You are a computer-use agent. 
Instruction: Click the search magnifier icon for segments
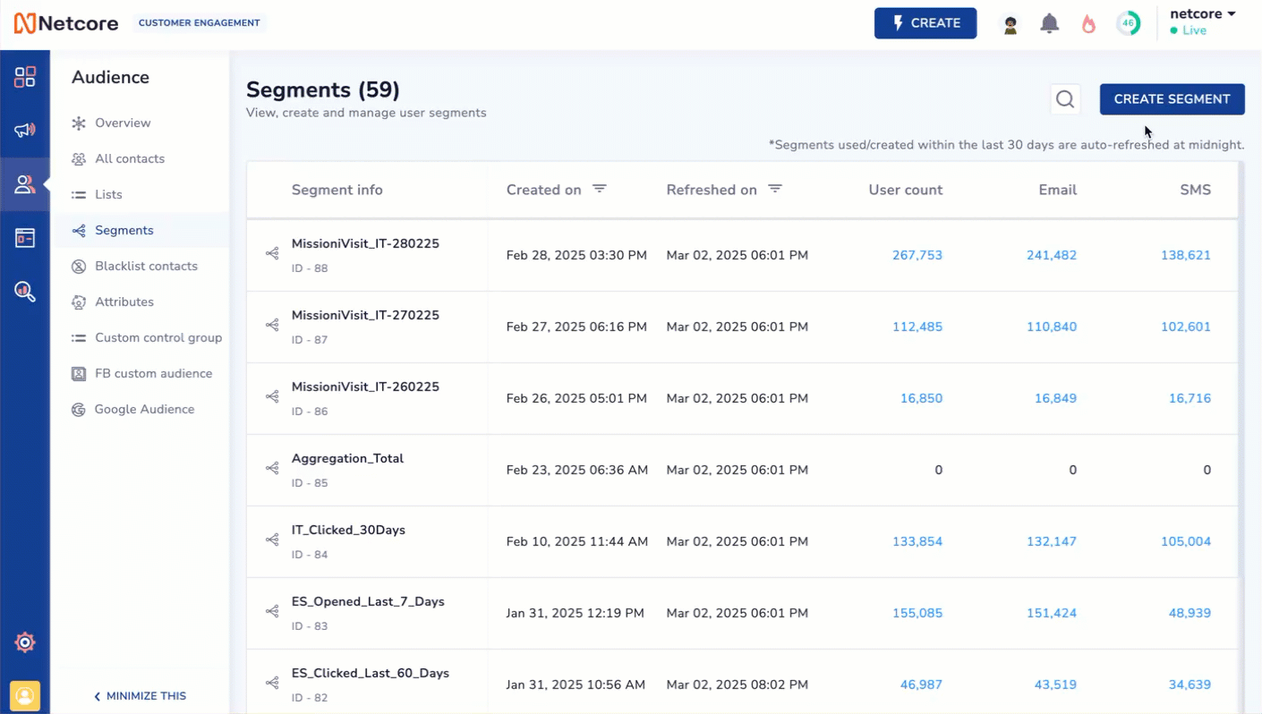(x=1065, y=99)
